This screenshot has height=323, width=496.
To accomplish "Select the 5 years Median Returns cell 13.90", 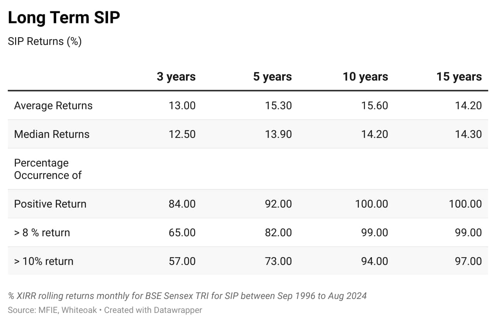I will (278, 134).
